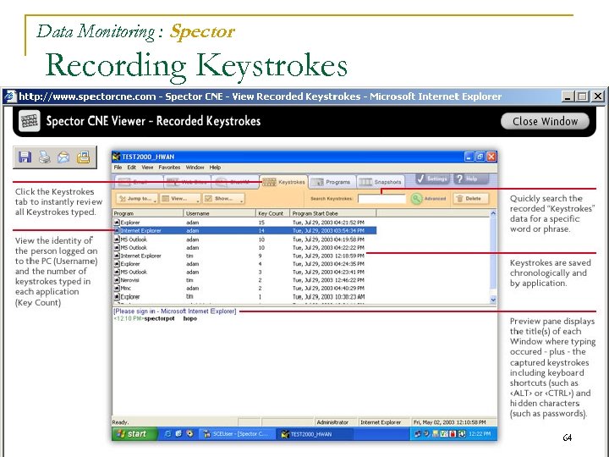Select MS Outlook row started 04:19:58 PM

point(244,240)
